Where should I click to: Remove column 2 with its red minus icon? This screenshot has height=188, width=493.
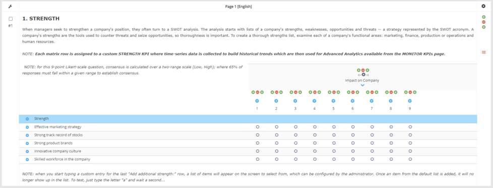(x=277, y=92)
